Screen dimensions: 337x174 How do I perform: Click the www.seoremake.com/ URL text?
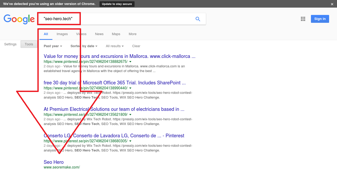[x=62, y=167]
